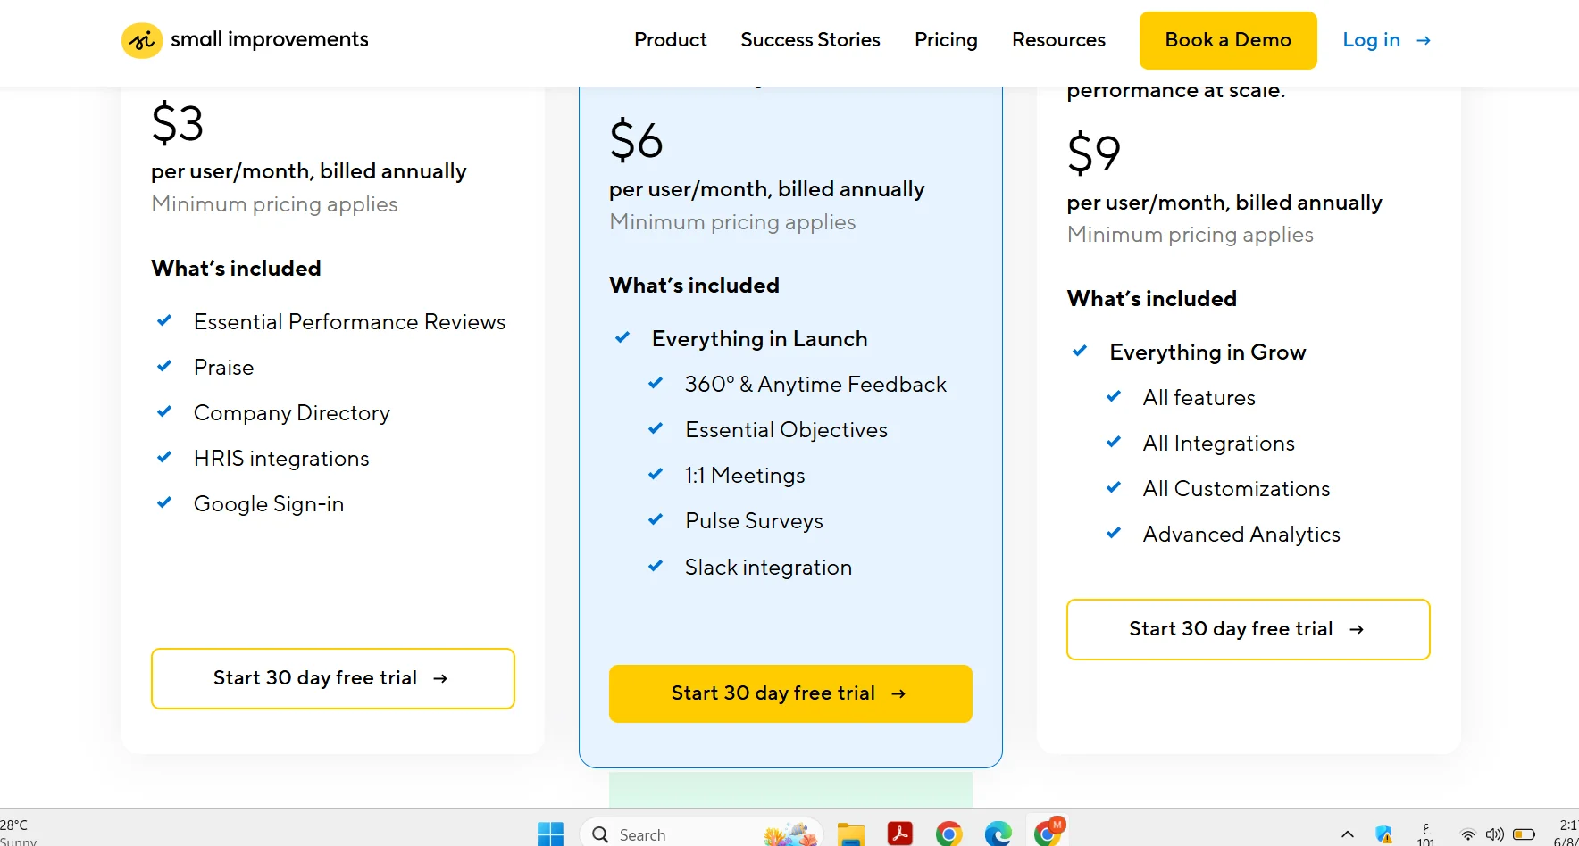
Task: Open the Product menu
Action: 670,40
